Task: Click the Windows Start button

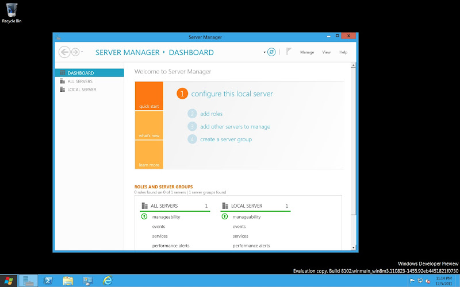Action: point(9,281)
